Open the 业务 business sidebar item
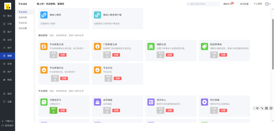 tap(7, 40)
